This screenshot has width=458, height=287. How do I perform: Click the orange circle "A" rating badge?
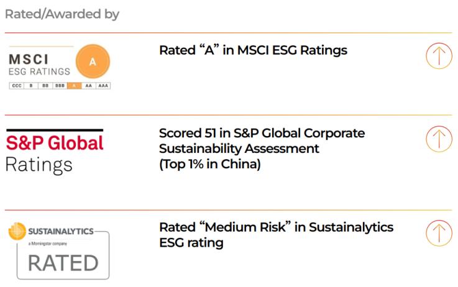pyautogui.click(x=93, y=61)
